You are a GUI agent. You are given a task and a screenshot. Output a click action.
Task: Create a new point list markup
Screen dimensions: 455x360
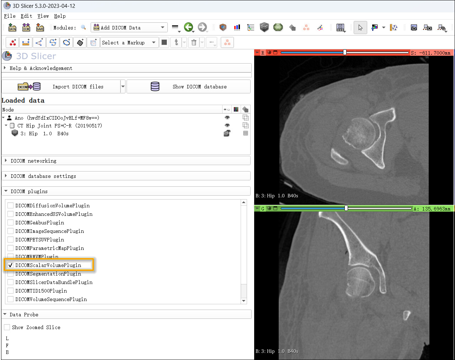pyautogui.click(x=13, y=43)
